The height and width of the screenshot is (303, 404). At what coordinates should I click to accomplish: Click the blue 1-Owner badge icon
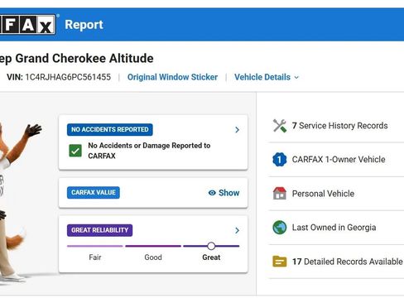(x=280, y=160)
